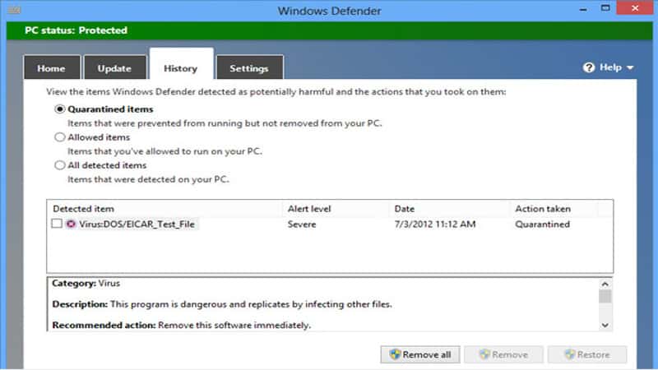
Task: Select the All detected items radio button
Action: (x=59, y=165)
